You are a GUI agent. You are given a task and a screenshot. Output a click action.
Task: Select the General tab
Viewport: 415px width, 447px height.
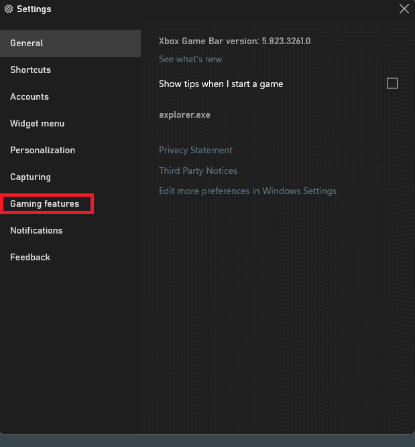[x=70, y=43]
